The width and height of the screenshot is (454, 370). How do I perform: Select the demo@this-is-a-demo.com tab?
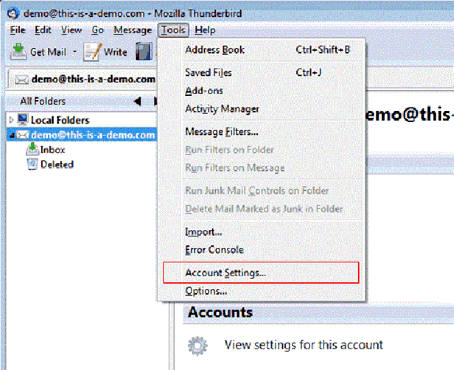[x=84, y=79]
